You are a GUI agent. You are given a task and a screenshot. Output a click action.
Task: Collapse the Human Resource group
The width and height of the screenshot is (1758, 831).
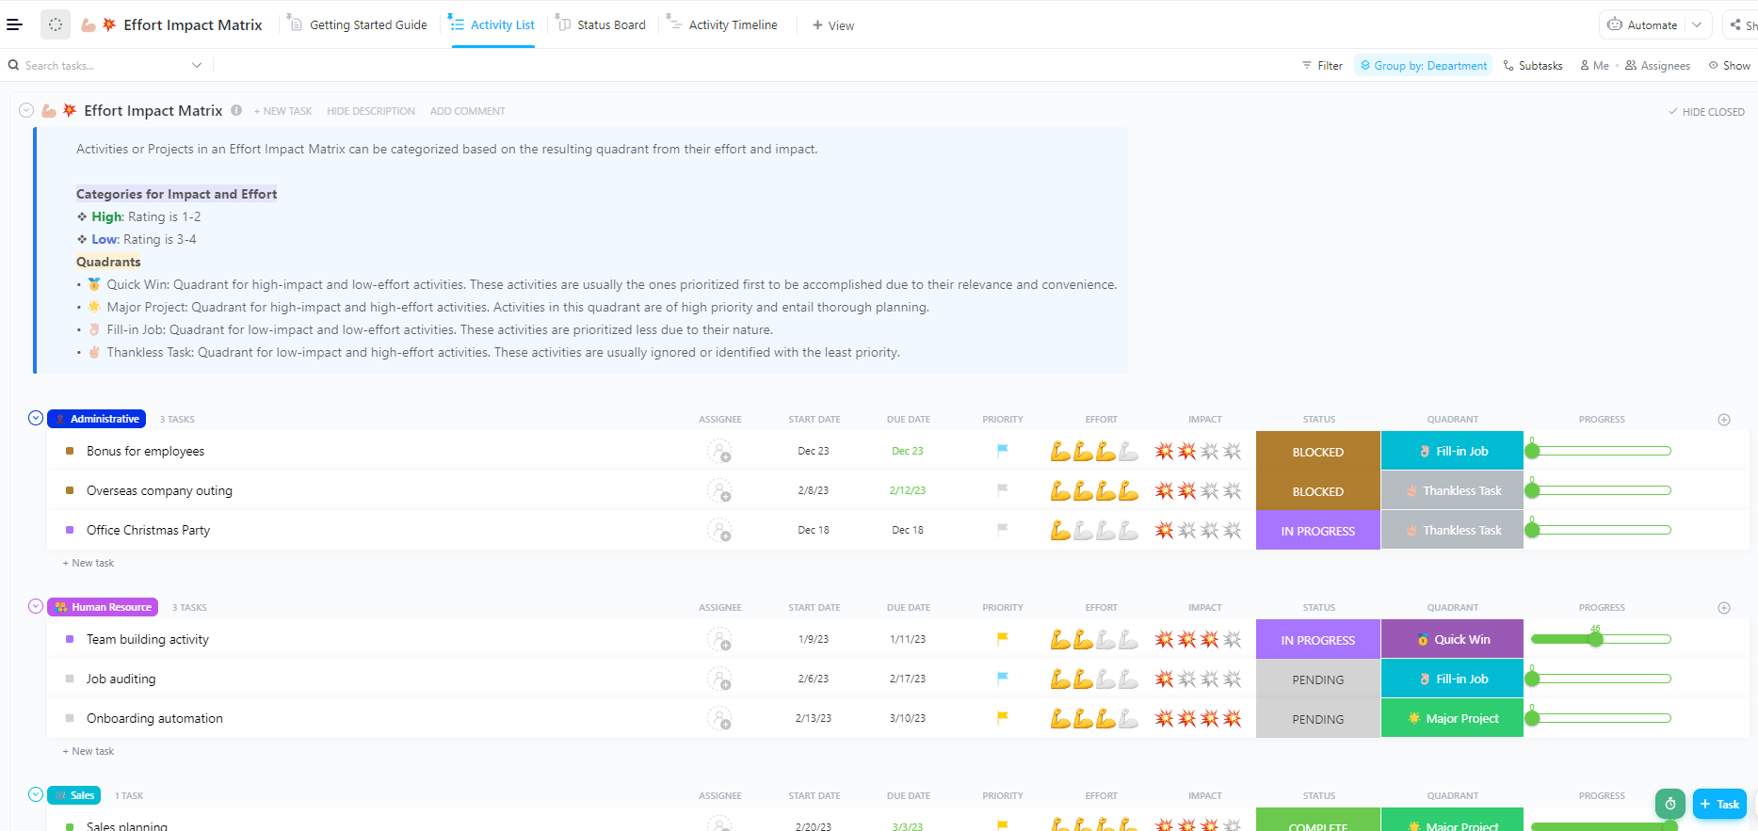[36, 606]
